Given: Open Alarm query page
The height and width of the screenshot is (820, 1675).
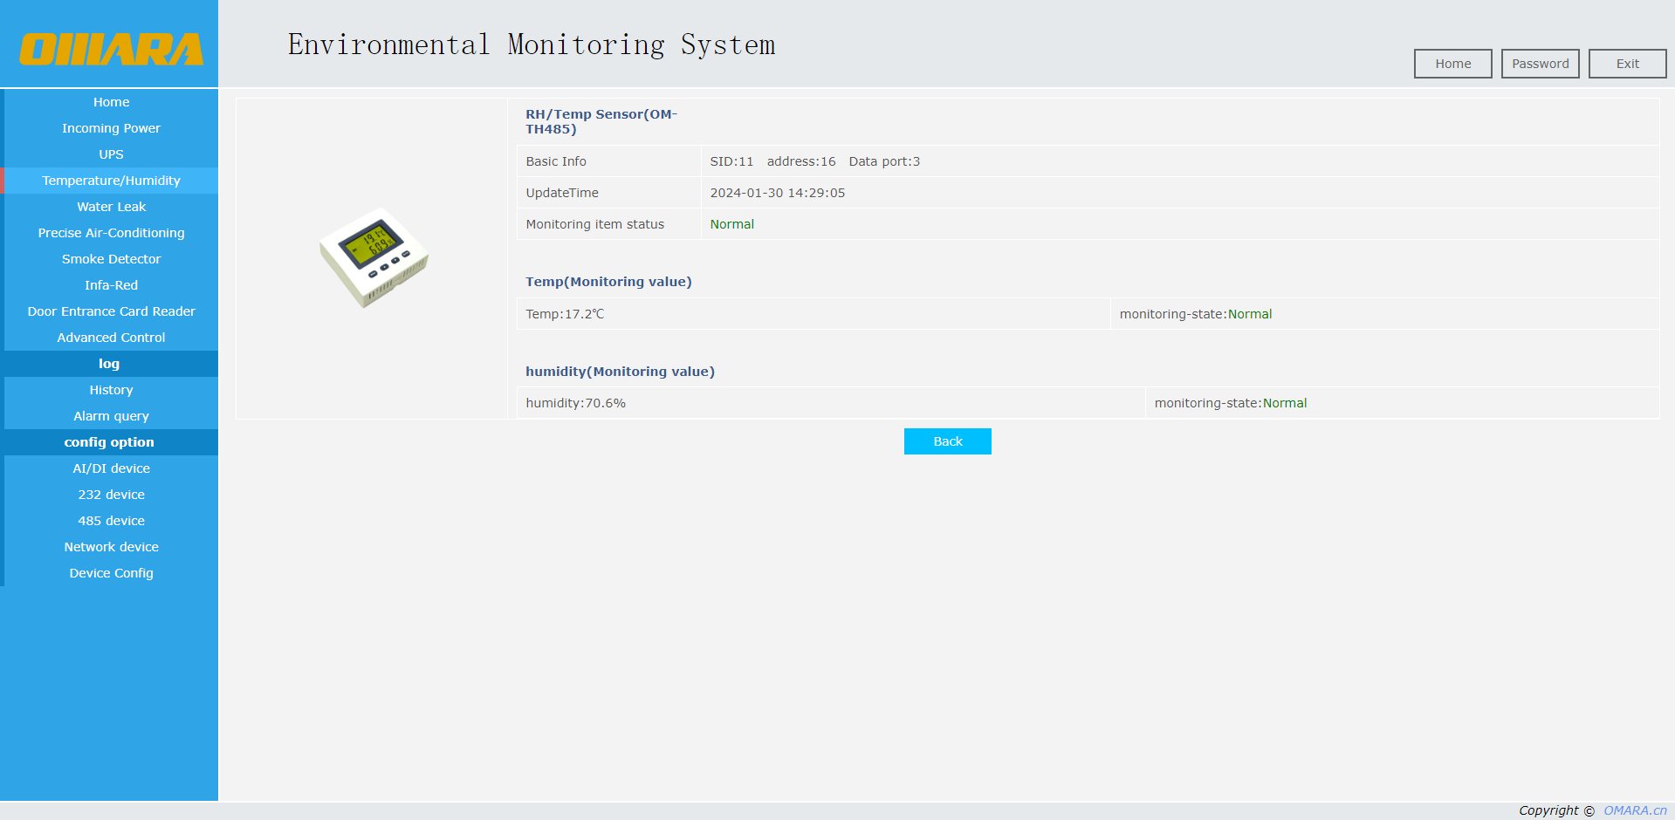Looking at the screenshot, I should tap(111, 416).
